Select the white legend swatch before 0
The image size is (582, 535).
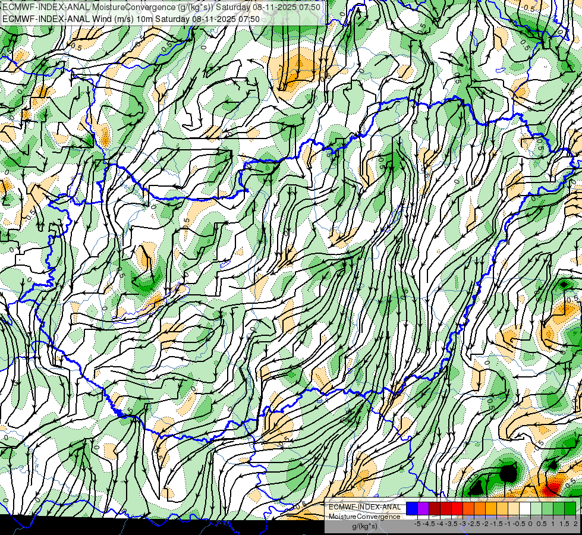tap(525, 509)
